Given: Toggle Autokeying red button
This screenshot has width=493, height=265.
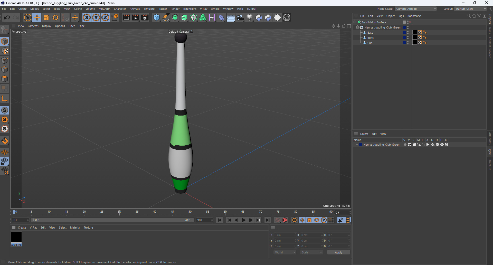Looking at the screenshot, I should tap(285, 220).
